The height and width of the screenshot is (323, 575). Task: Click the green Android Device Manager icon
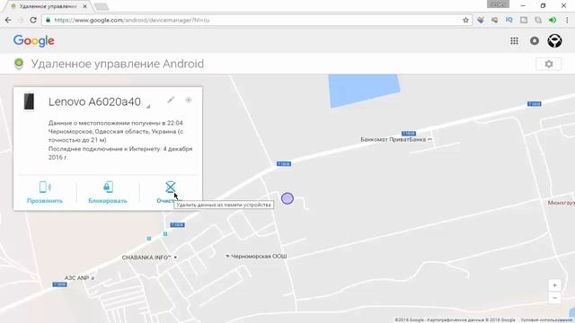[19, 64]
